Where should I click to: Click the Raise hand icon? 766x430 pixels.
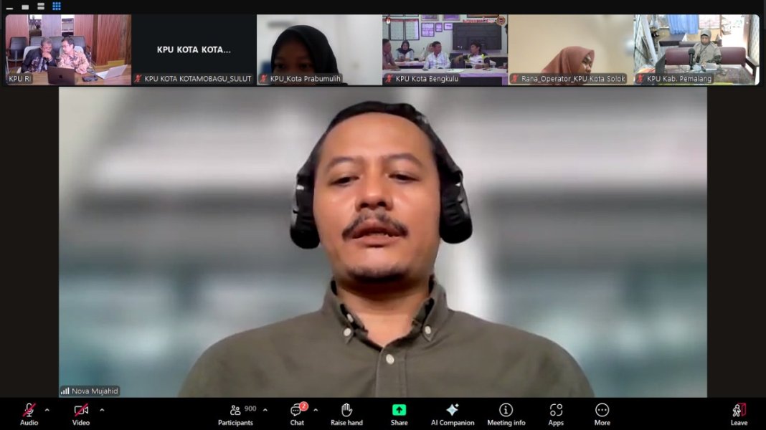coord(346,413)
